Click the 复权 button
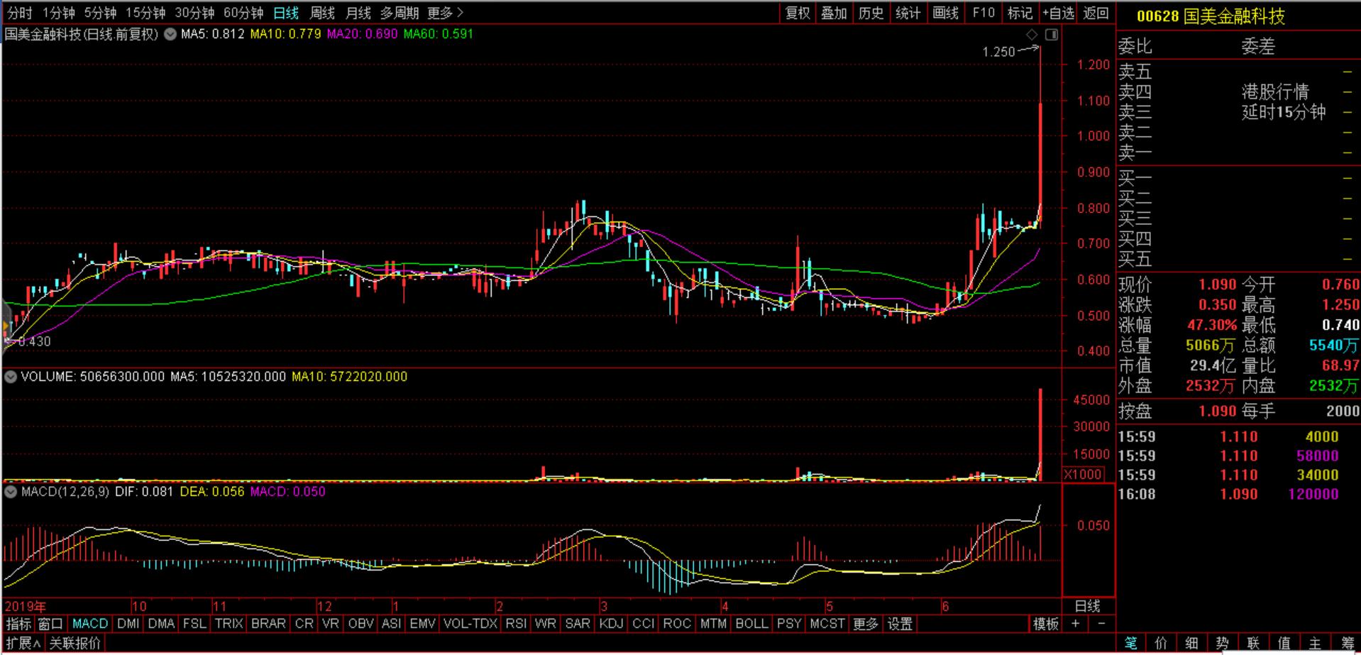The height and width of the screenshot is (655, 1361). 798,13
